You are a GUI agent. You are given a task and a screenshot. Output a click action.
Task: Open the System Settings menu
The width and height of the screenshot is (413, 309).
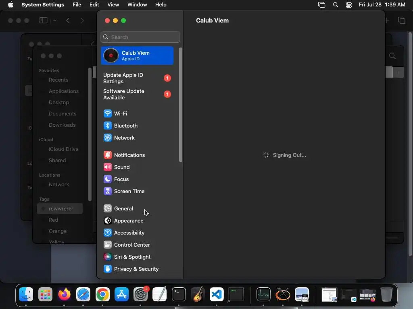pos(43,5)
